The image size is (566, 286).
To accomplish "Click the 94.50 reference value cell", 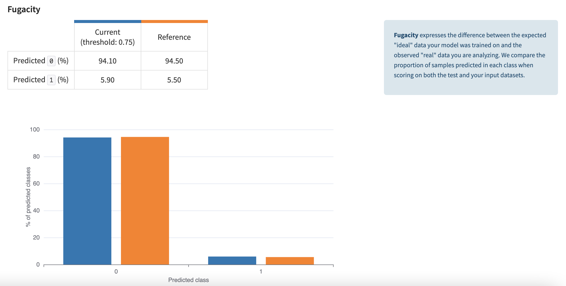I will 174,61.
